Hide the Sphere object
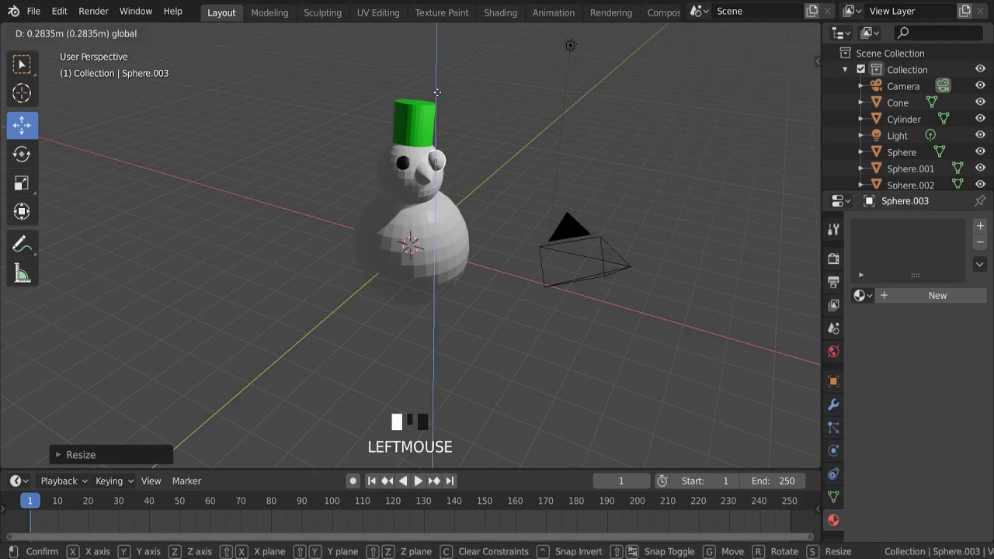This screenshot has width=994, height=559. 980,152
